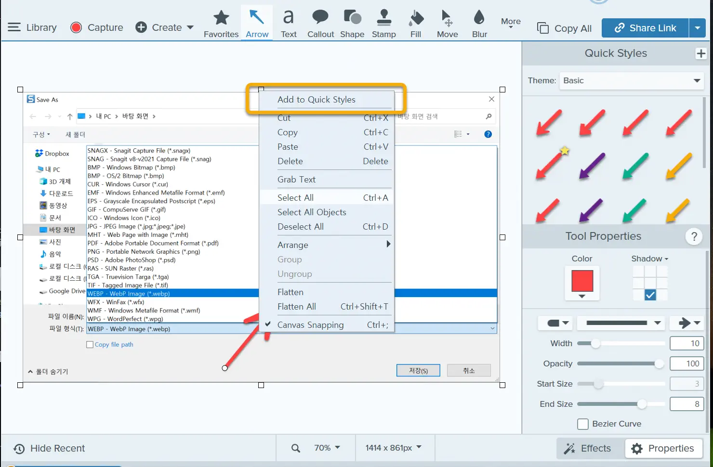This screenshot has height=467, width=713.
Task: Choose Select All Objects menu item
Action: [327, 212]
